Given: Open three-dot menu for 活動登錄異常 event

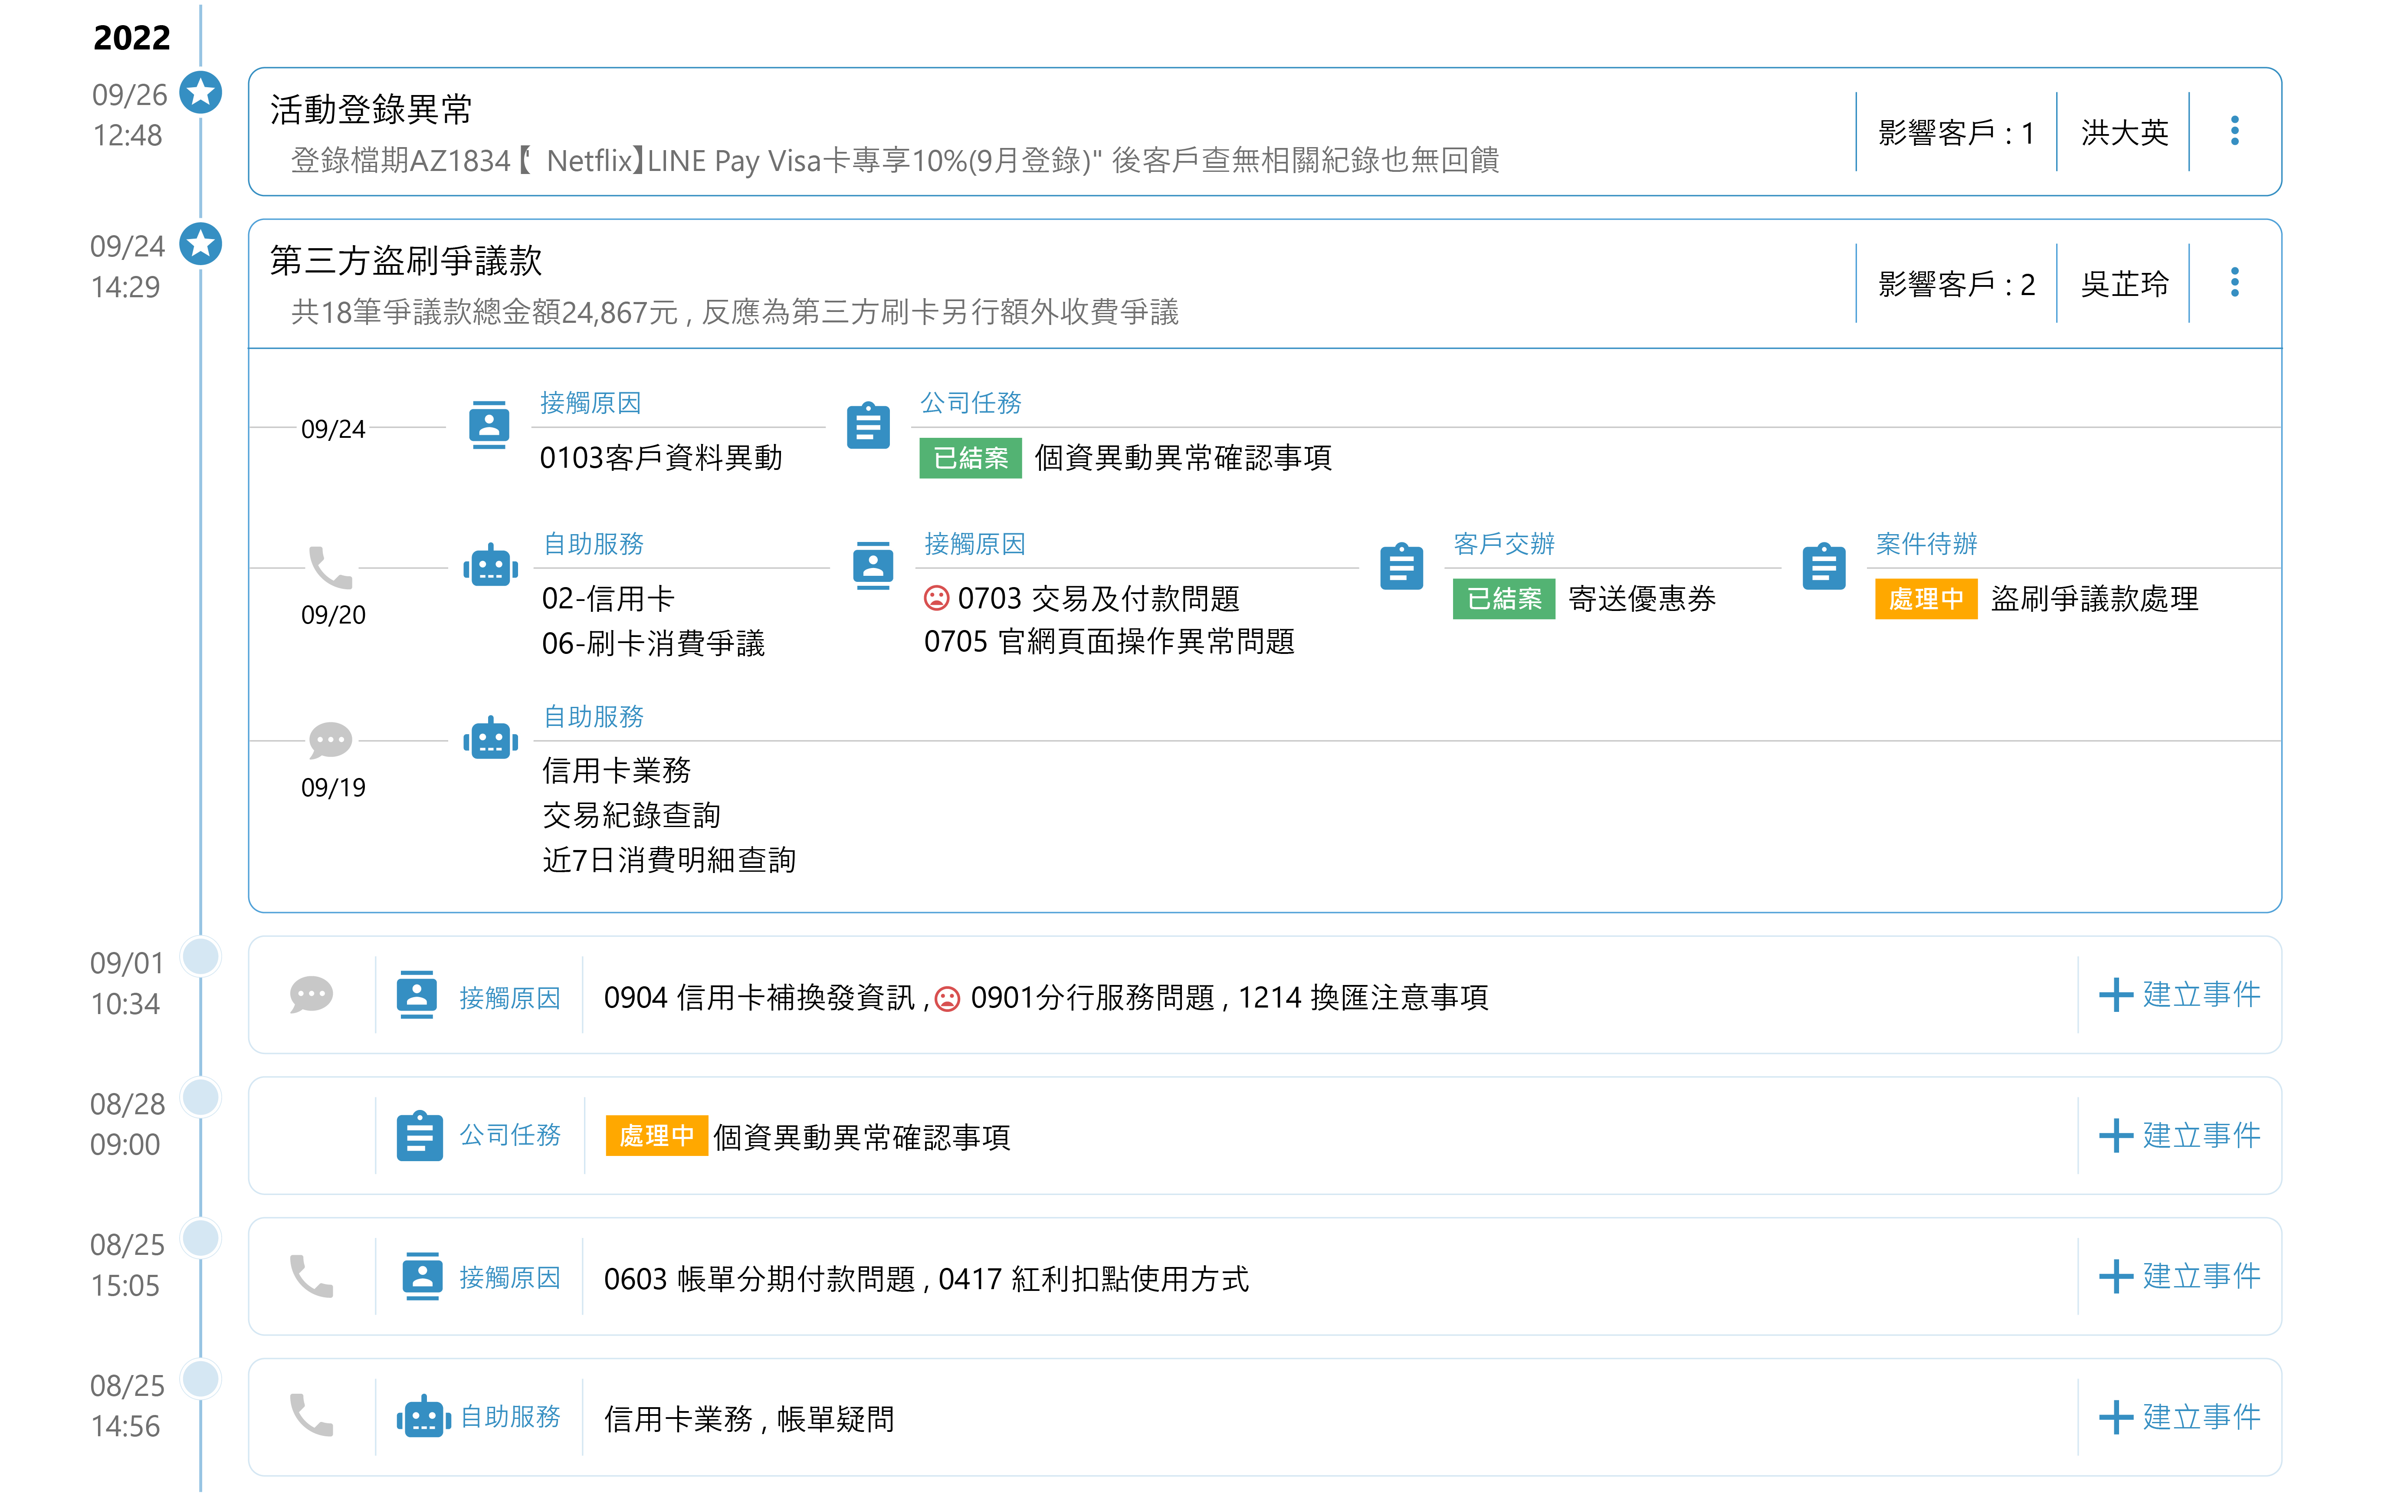Looking at the screenshot, I should click(x=2234, y=131).
